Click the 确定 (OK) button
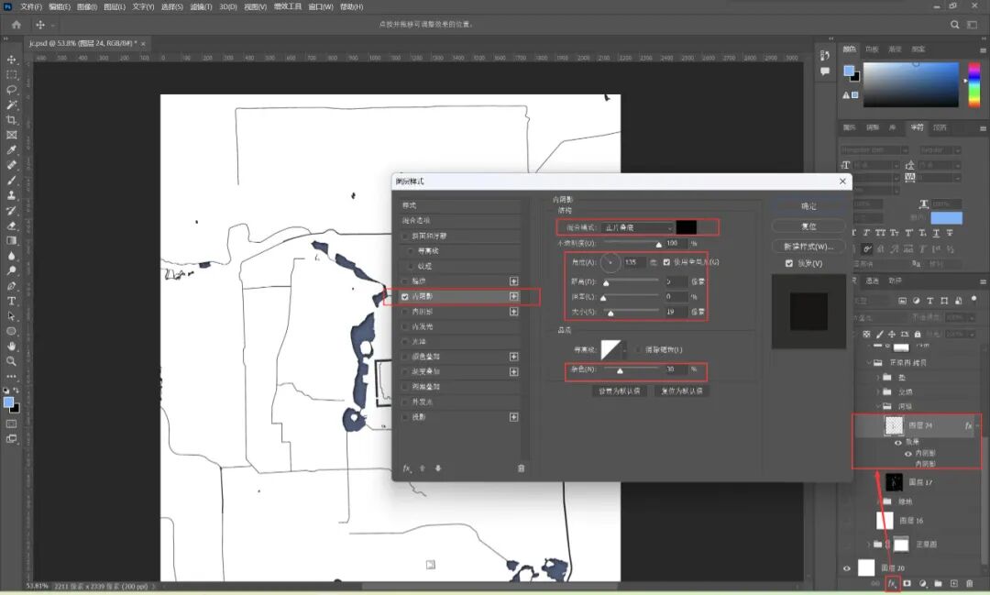990x595 pixels. tap(808, 206)
